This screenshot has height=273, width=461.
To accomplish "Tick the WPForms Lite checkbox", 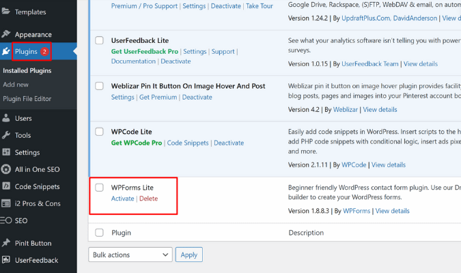I will pyautogui.click(x=100, y=188).
